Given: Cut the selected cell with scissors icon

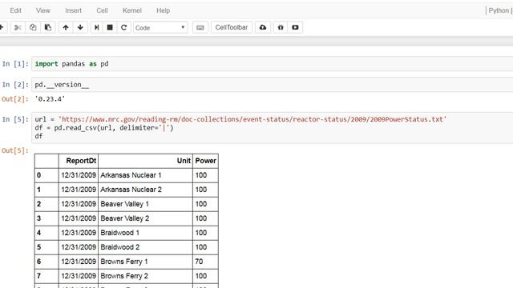Looking at the screenshot, I should click(18, 27).
